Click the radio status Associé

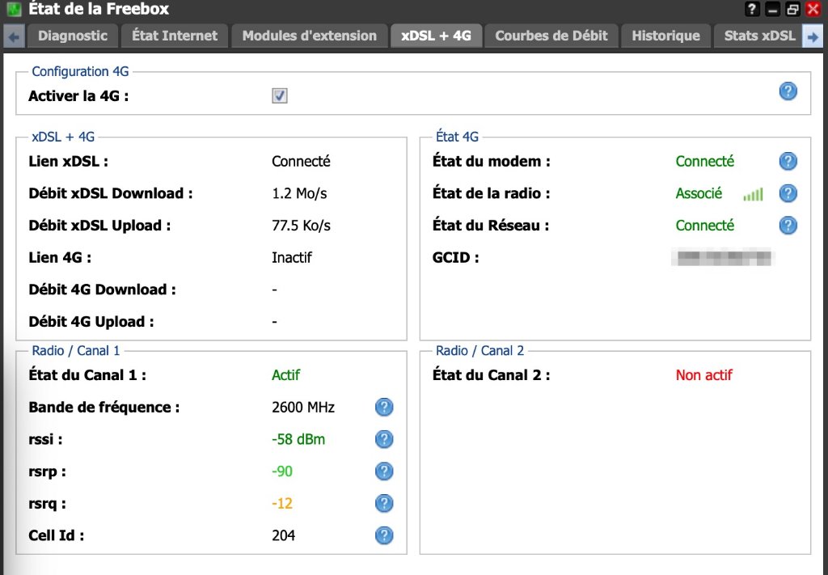(699, 193)
